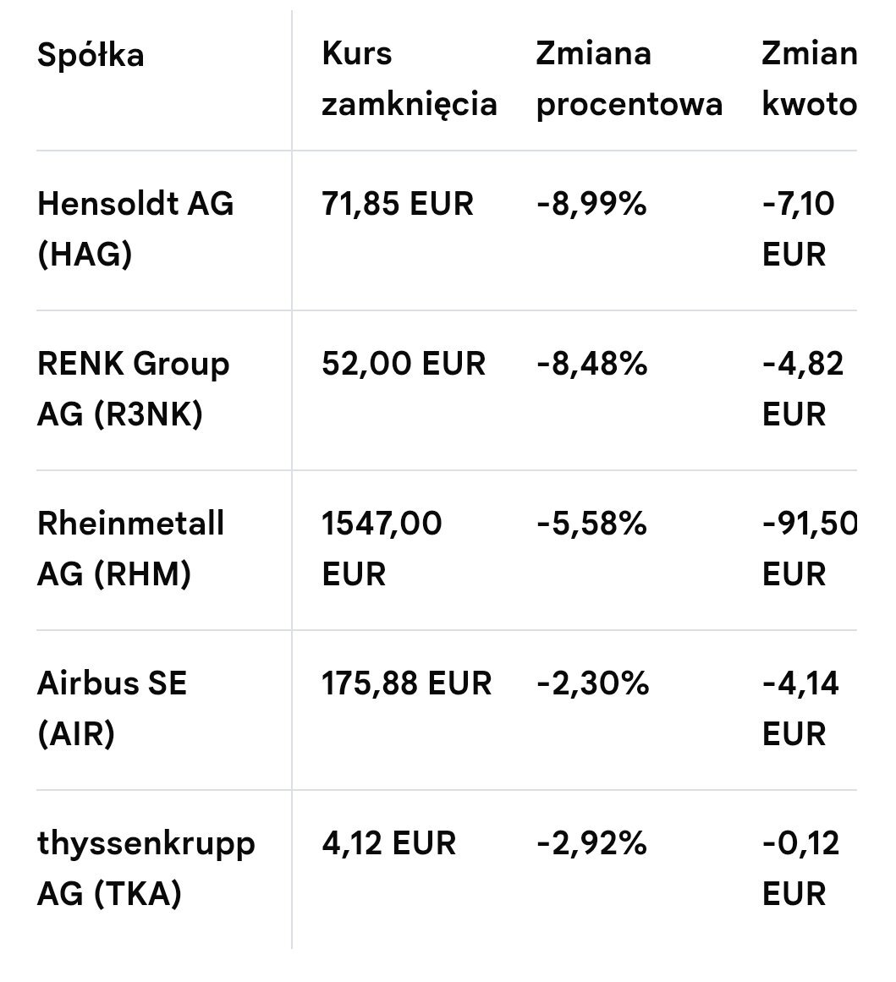Click the Airbus SE (AIR) company name

coord(112,708)
